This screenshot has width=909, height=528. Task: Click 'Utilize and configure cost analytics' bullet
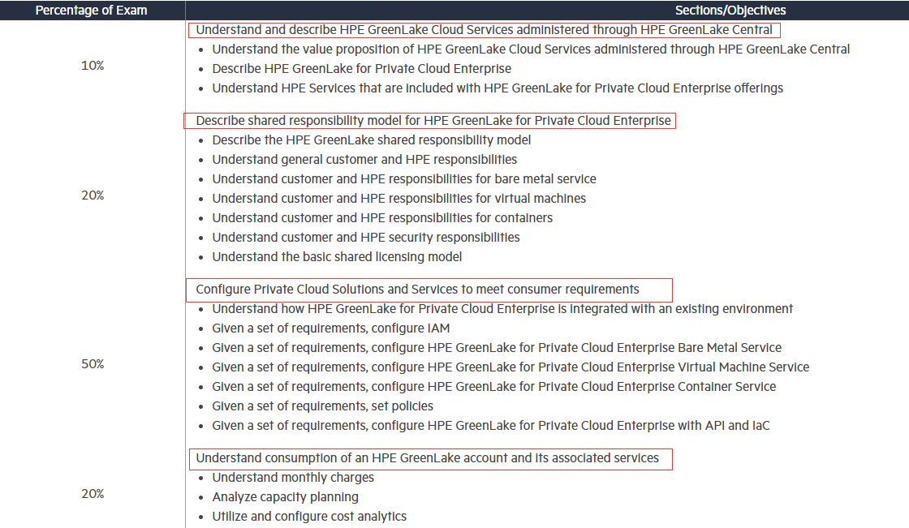pyautogui.click(x=309, y=517)
